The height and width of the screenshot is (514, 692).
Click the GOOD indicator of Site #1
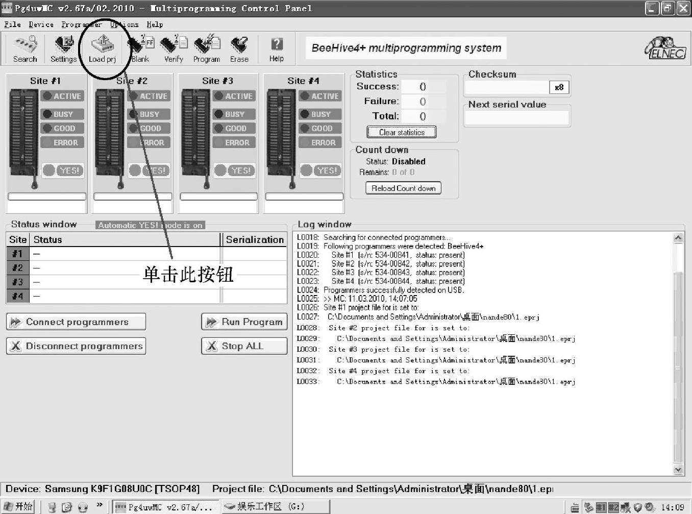pos(62,129)
